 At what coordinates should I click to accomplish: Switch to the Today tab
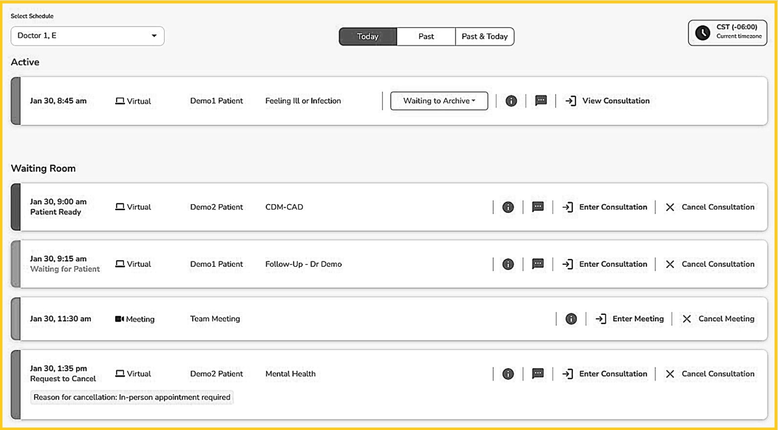[368, 37]
